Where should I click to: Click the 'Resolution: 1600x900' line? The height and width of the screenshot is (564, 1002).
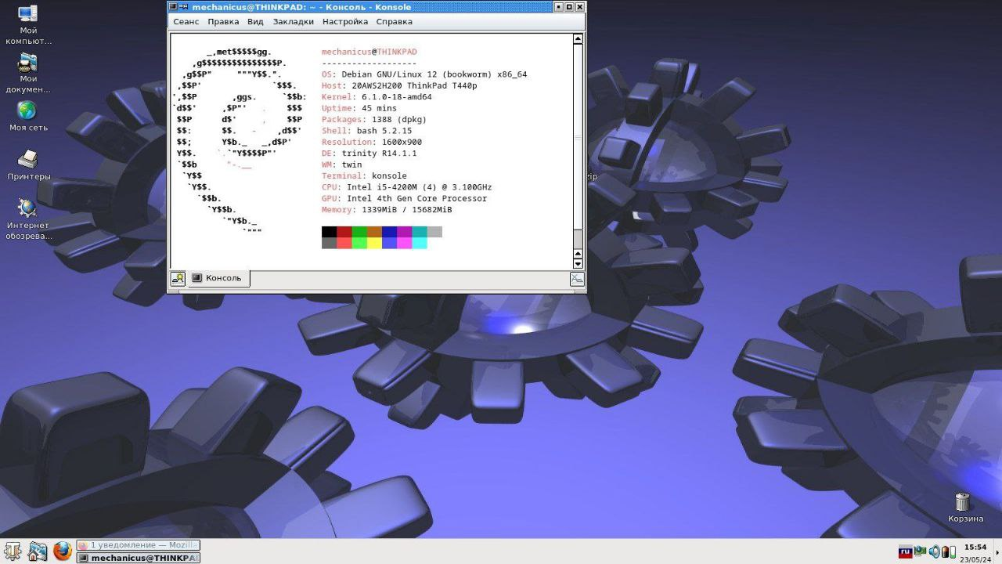tap(372, 142)
